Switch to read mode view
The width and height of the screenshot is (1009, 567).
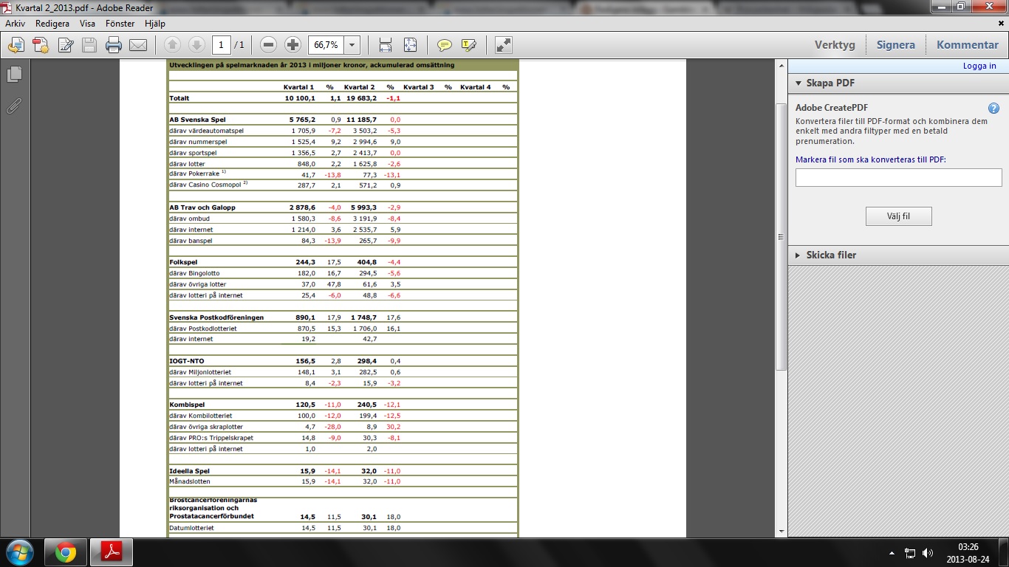pos(504,45)
